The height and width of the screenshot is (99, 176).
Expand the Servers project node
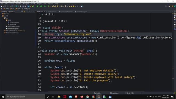coord(1,14)
